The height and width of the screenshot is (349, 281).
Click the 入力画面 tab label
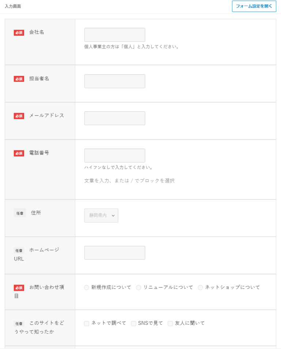click(x=12, y=6)
